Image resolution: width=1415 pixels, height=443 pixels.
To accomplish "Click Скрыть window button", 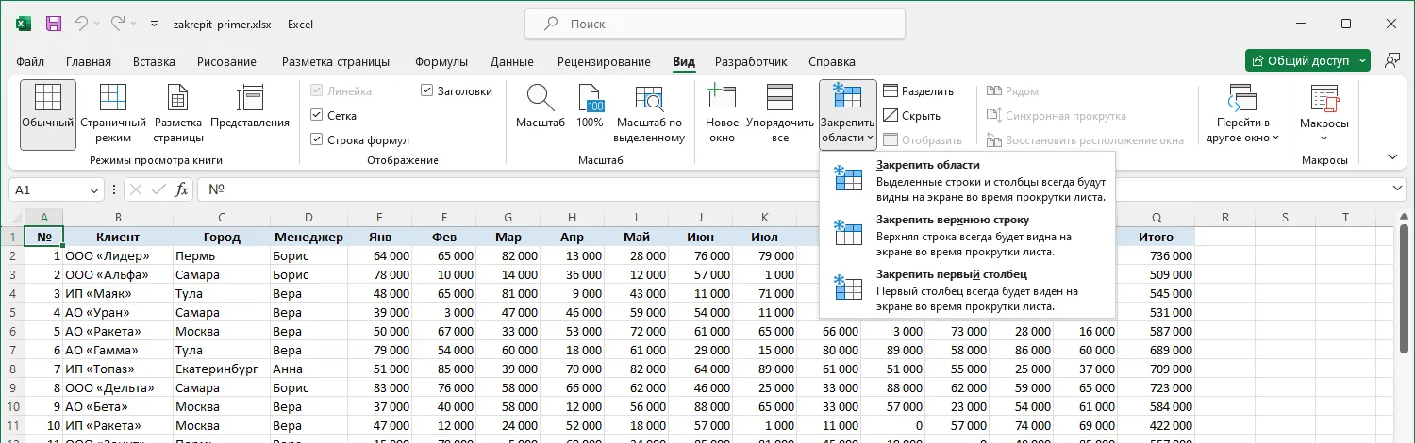I will click(x=911, y=116).
